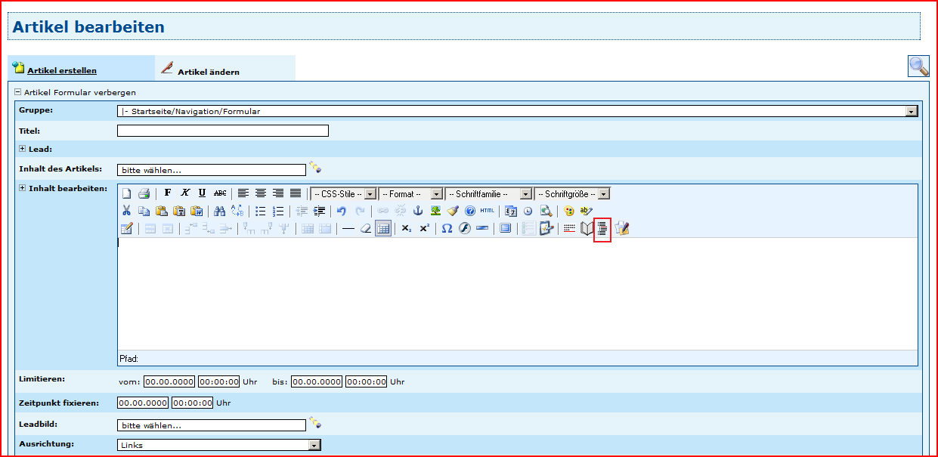Viewport: 938px width, 457px height.
Task: Toggle bold formatting in the editor
Action: 168,193
